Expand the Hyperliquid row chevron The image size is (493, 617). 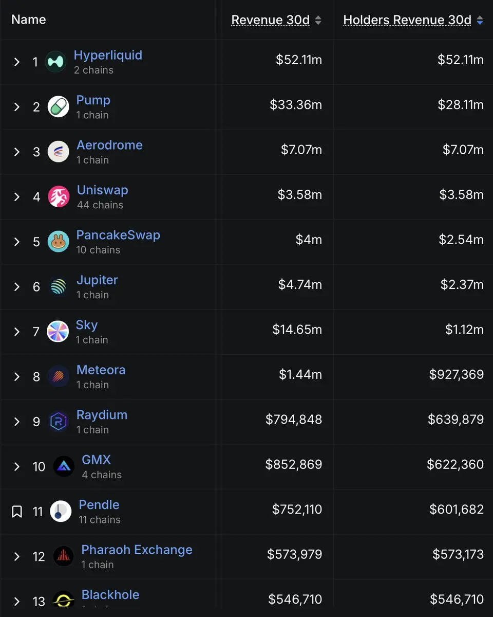point(17,62)
